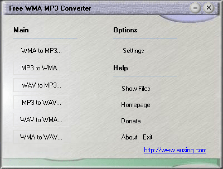Click the WAV to WMA button
223x169 pixels.
[x=41, y=120]
